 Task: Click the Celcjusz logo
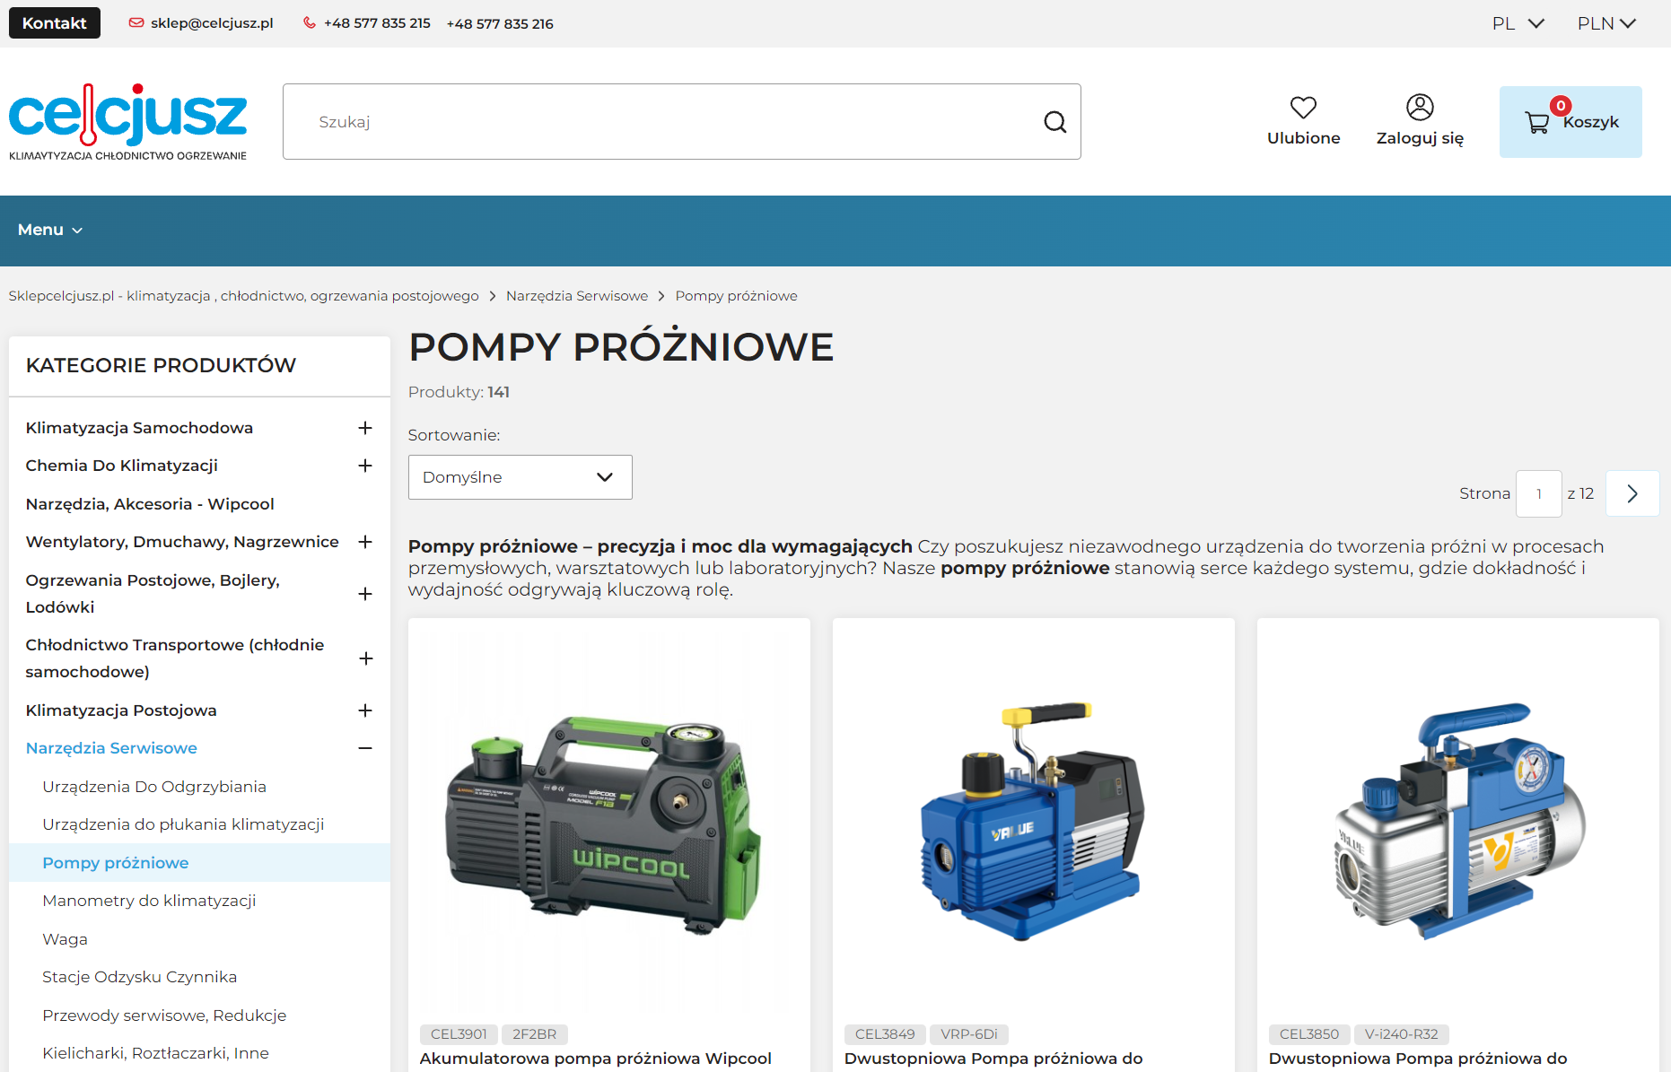click(127, 122)
